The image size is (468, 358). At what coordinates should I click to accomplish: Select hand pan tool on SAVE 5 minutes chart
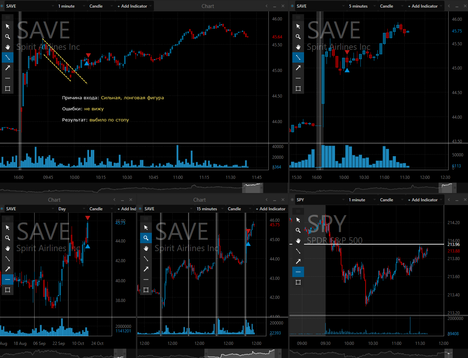point(298,47)
